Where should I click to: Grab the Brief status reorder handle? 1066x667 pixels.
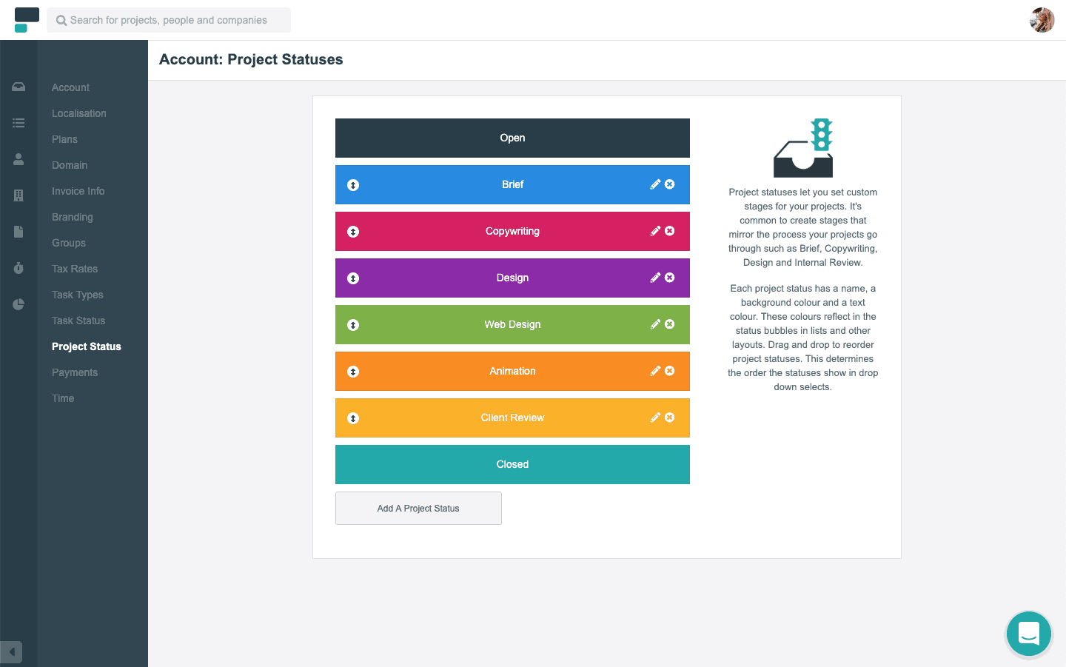[353, 185]
